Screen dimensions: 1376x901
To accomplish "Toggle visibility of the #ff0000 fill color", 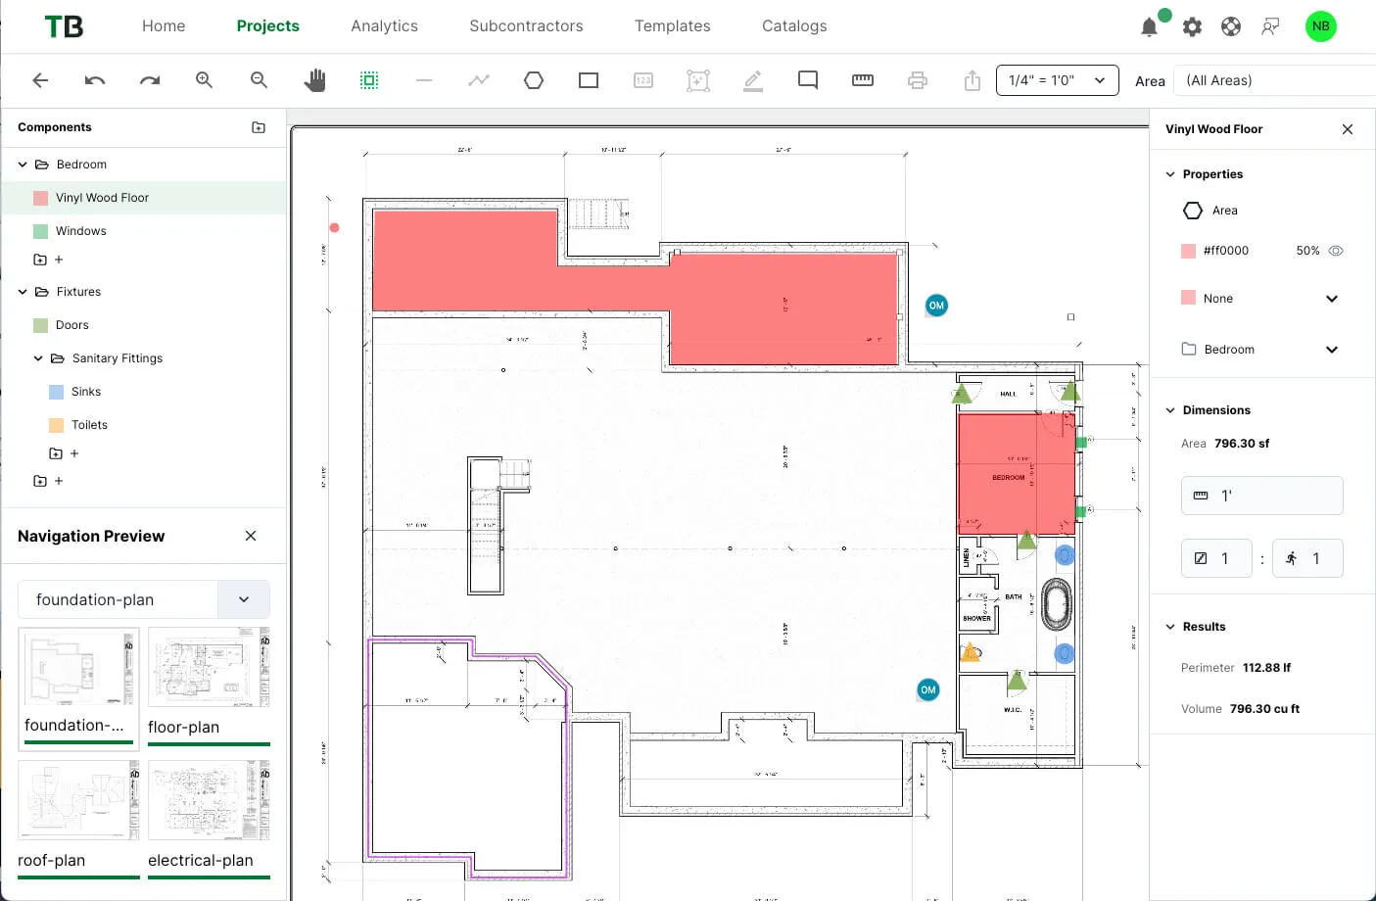I will click(1336, 250).
